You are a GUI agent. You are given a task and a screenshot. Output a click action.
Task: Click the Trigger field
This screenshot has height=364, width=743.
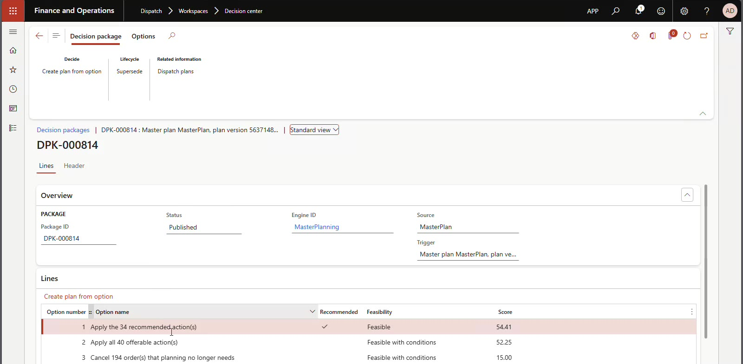468,254
